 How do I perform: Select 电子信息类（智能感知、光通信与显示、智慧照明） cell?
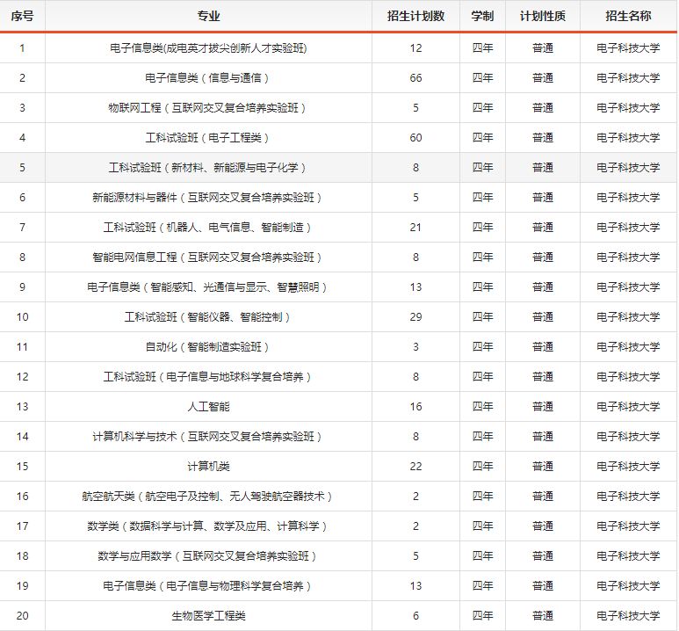208,287
